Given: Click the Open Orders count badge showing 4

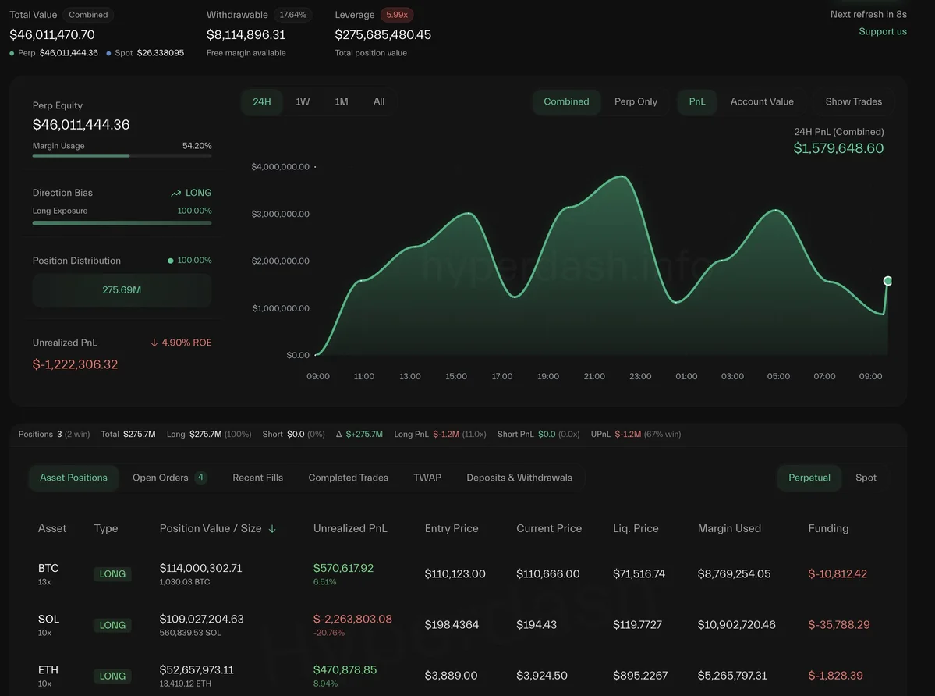Looking at the screenshot, I should 200,478.
